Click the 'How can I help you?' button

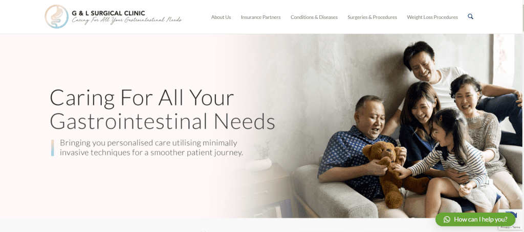point(475,219)
